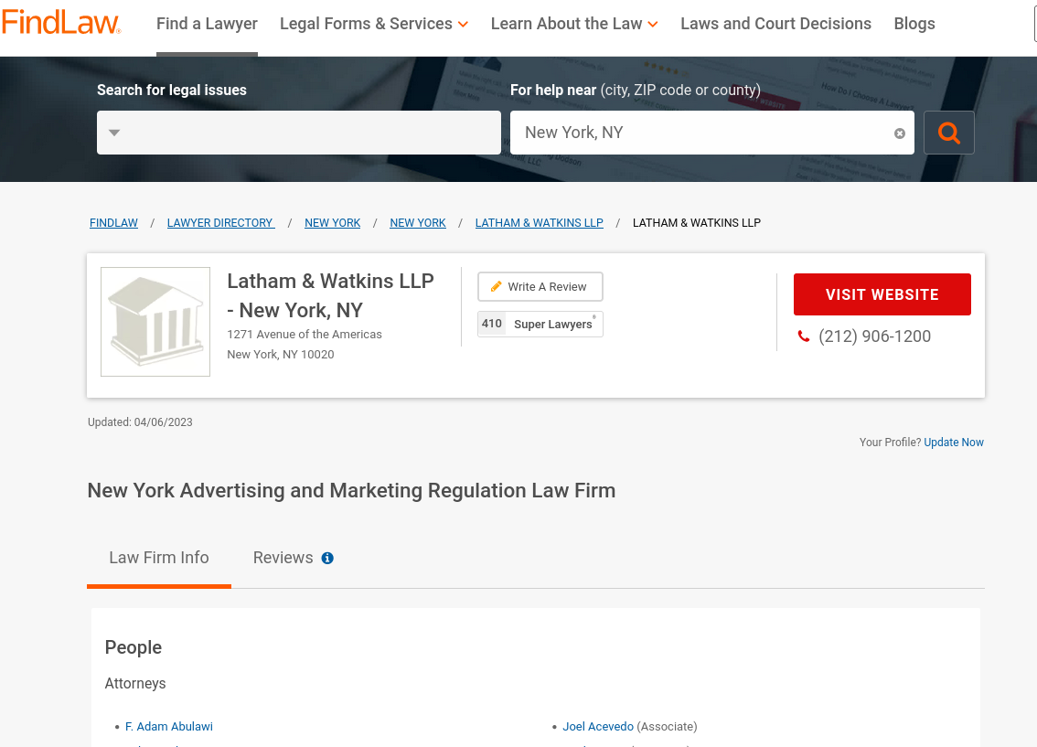Clear the New York, NY location field

point(900,133)
